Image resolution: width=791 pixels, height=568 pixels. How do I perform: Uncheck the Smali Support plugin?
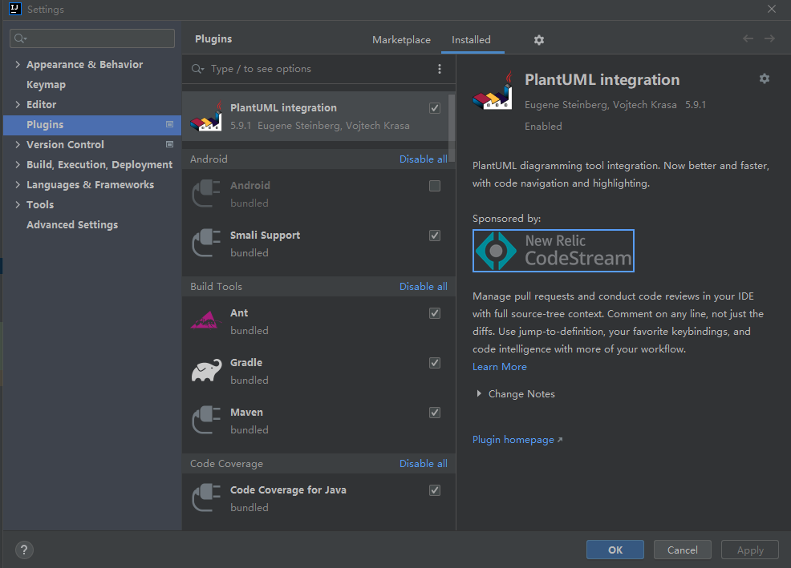point(435,236)
